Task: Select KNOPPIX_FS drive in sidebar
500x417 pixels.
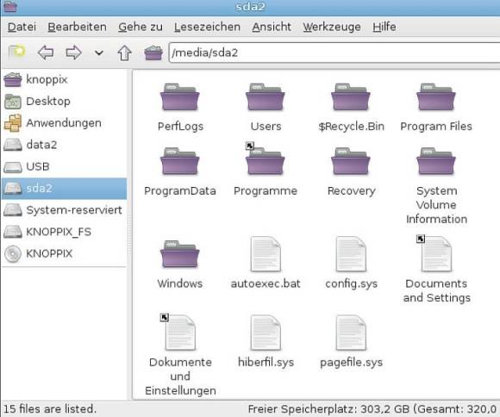Action: tap(64, 232)
